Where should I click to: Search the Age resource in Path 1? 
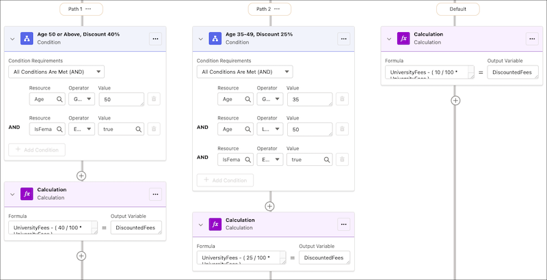point(60,100)
